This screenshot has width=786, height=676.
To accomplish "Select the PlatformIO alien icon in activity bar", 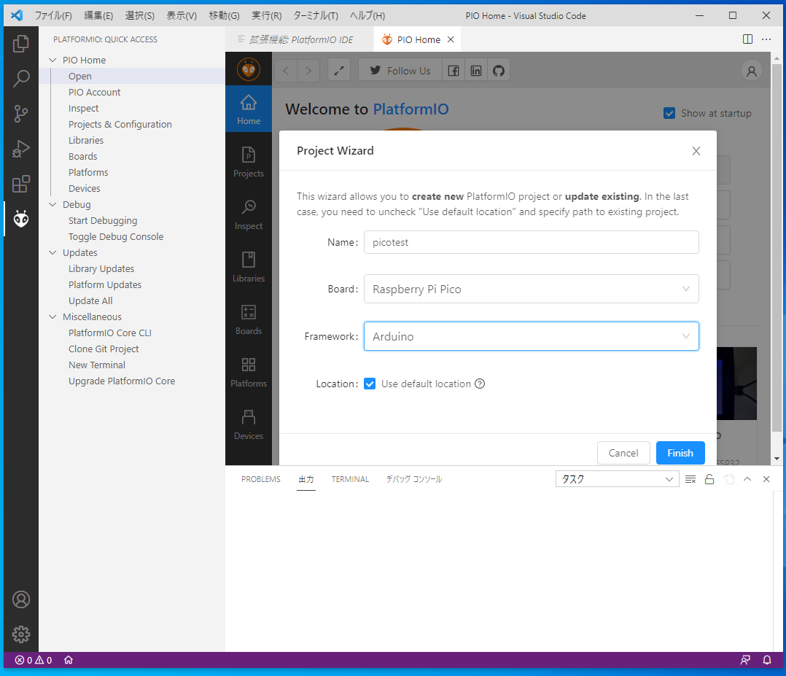I will (x=20, y=219).
